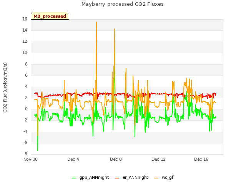The image size is (246, 185).
Task: Toggle the gpp_ANNnight legend entry
Action: click(90, 177)
